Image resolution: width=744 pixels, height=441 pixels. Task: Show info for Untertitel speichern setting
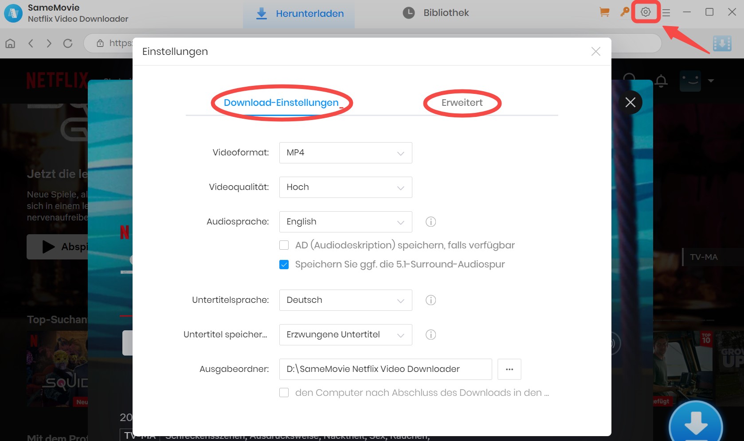(x=431, y=335)
